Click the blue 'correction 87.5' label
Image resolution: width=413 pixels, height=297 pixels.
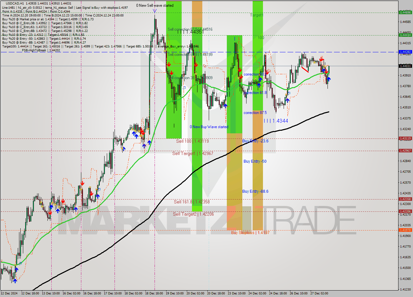(255, 113)
